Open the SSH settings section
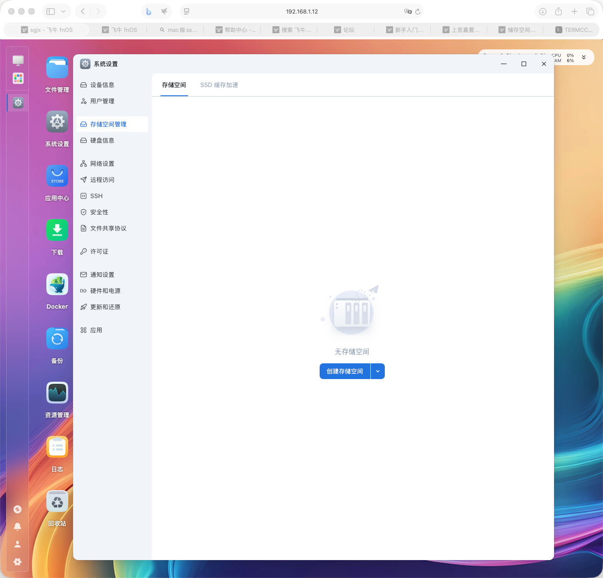Screen dimensions: 603x578 point(96,195)
